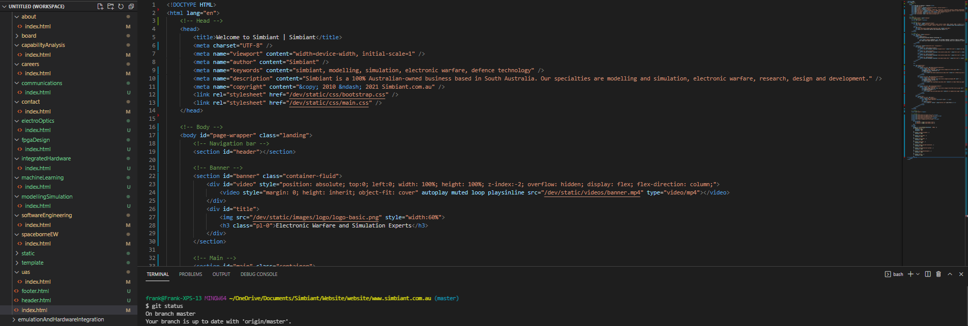Maximize the terminal panel size
Viewport: 968px width, 326px height.
point(950,274)
